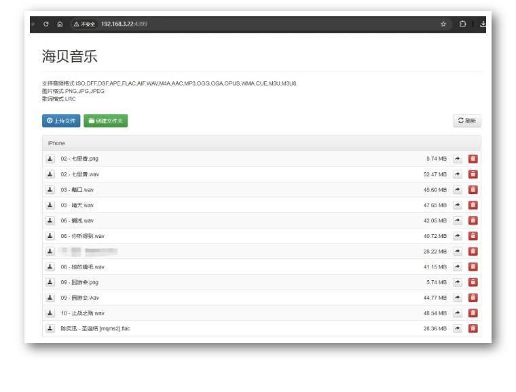The image size is (516, 392).
Task: Download the 09 - 园游会.png file
Action: point(50,282)
